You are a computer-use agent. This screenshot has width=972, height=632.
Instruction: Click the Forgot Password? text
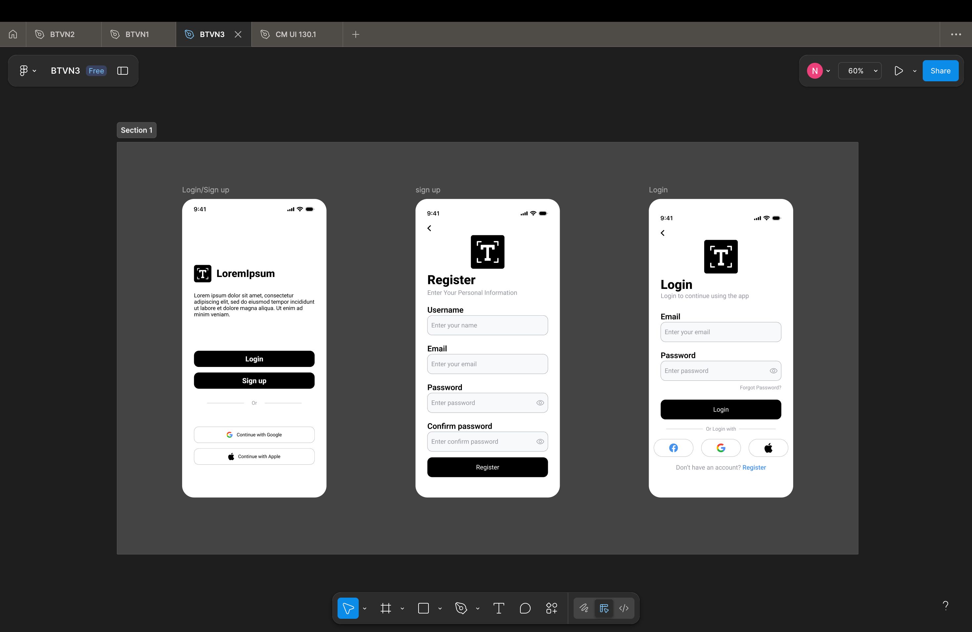tap(760, 387)
